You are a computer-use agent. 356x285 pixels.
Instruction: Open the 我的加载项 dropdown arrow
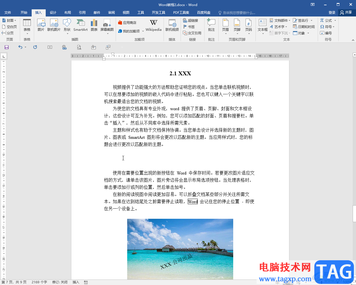(143, 31)
